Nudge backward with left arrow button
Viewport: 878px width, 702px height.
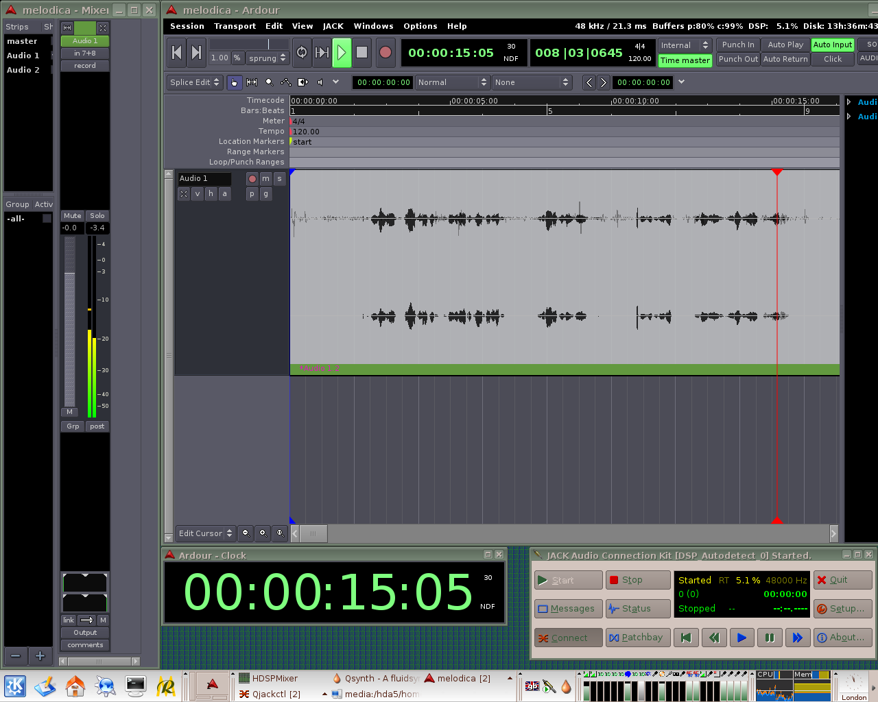pyautogui.click(x=589, y=82)
